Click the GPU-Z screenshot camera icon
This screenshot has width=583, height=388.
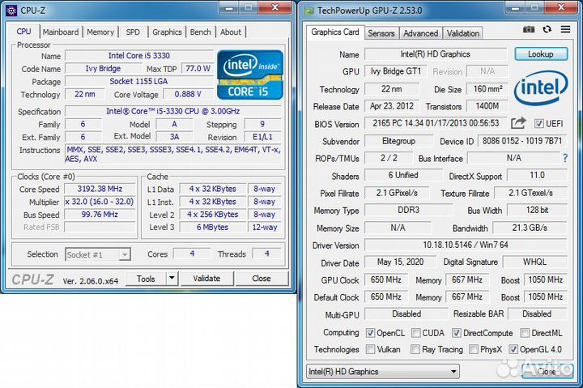528,29
